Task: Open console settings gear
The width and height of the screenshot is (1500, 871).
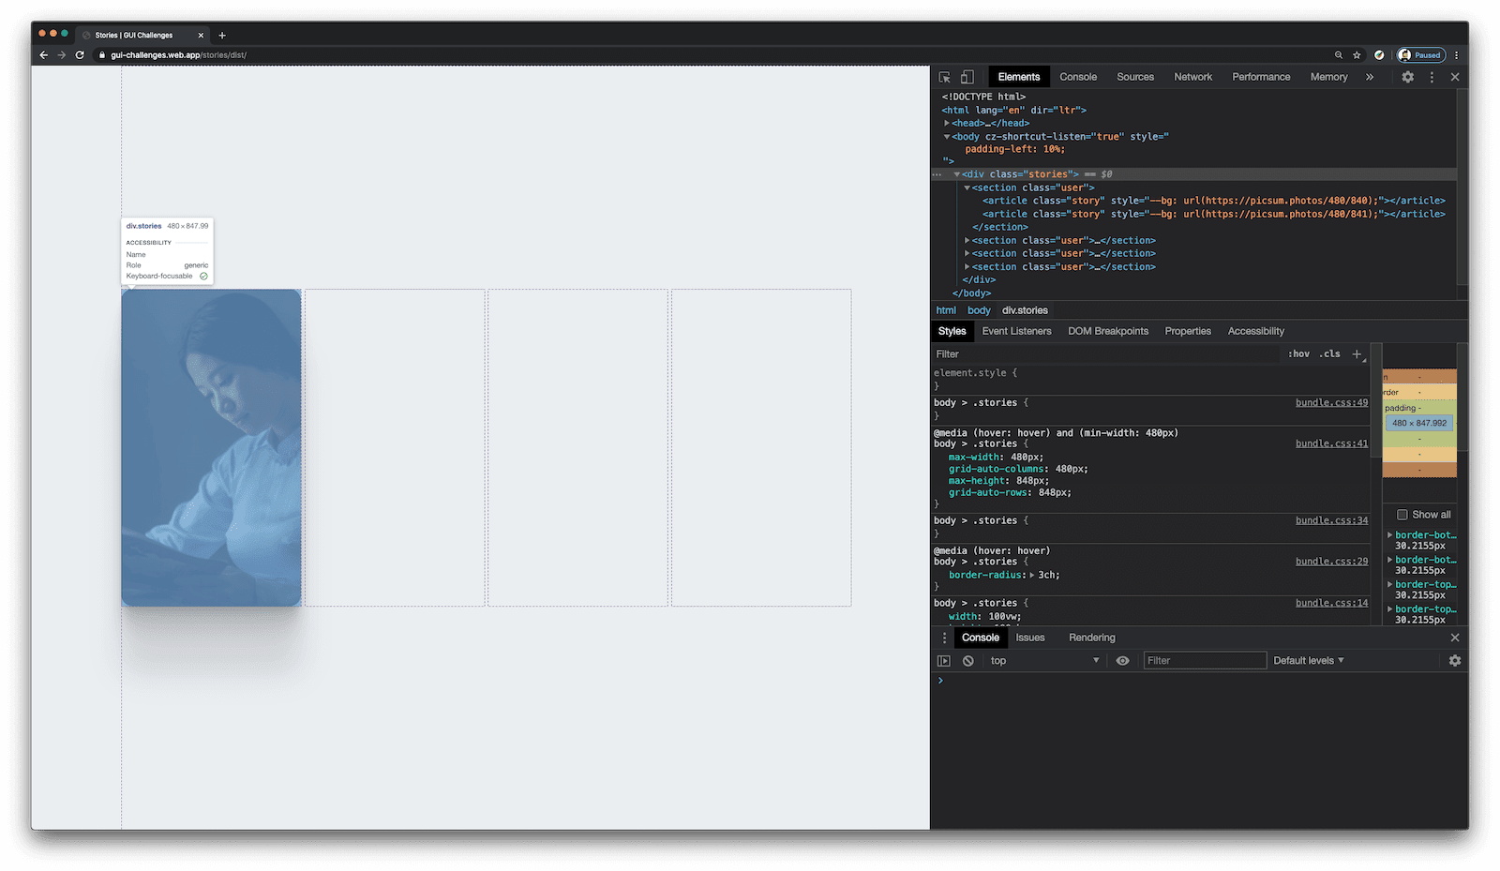Action: click(x=1454, y=660)
